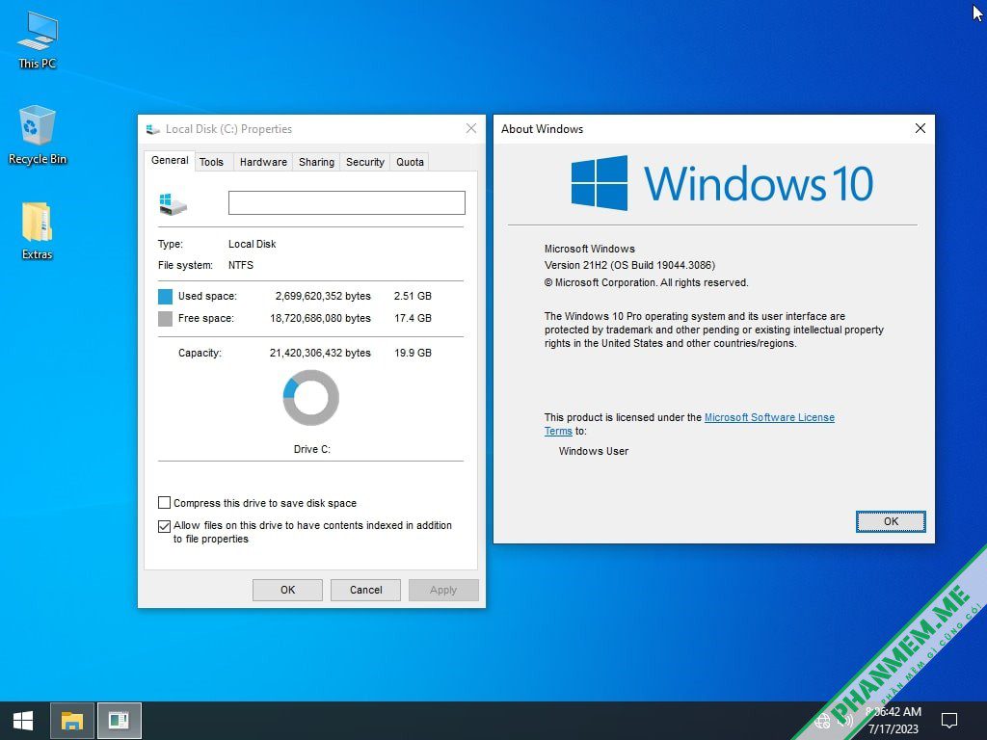Viewport: 987px width, 740px height.
Task: Click the drive icon beside the name field
Action: pos(173,204)
